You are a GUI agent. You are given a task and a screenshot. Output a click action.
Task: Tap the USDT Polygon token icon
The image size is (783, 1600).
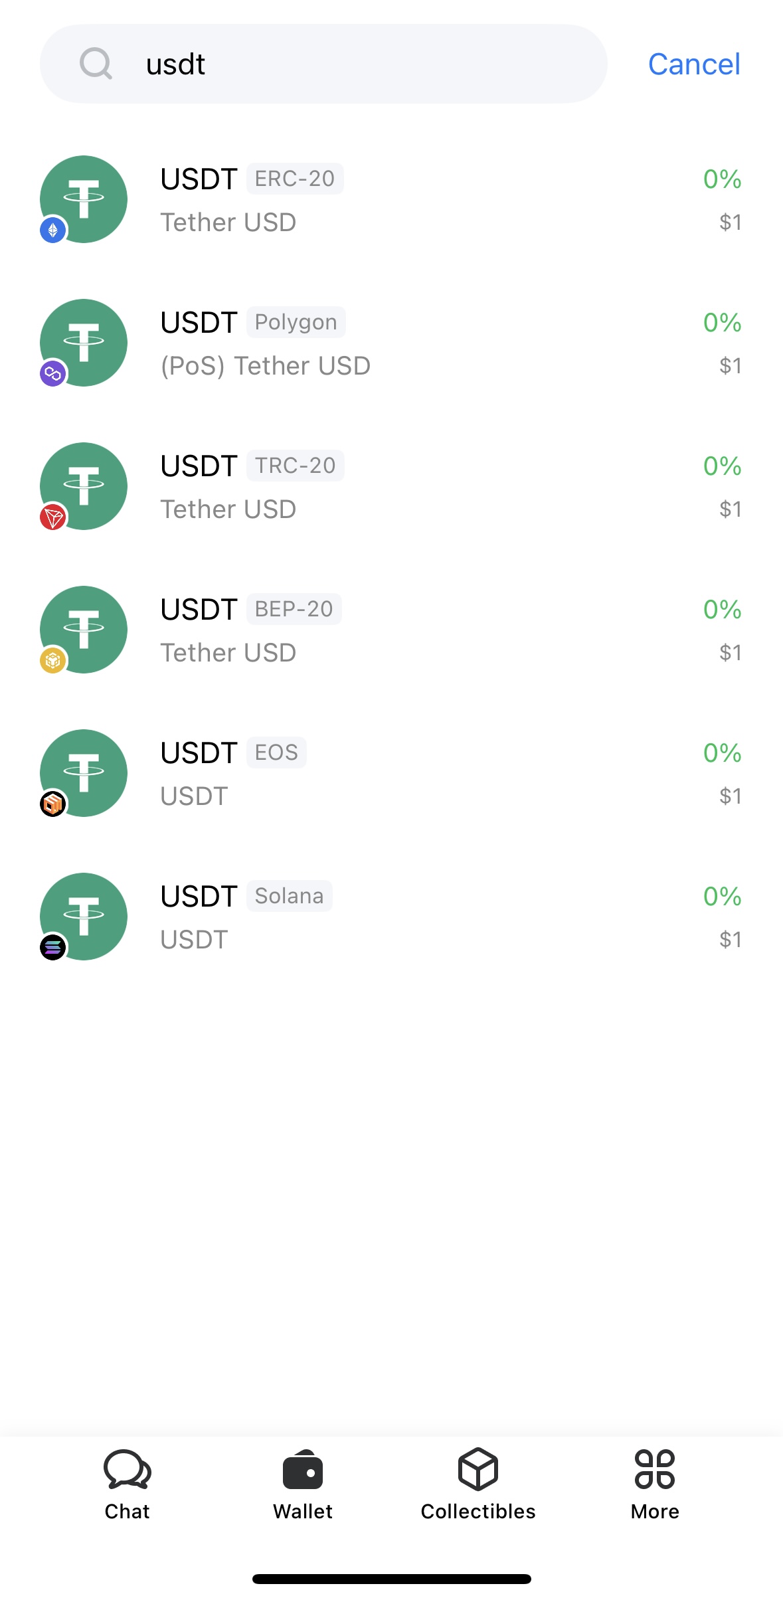84,343
